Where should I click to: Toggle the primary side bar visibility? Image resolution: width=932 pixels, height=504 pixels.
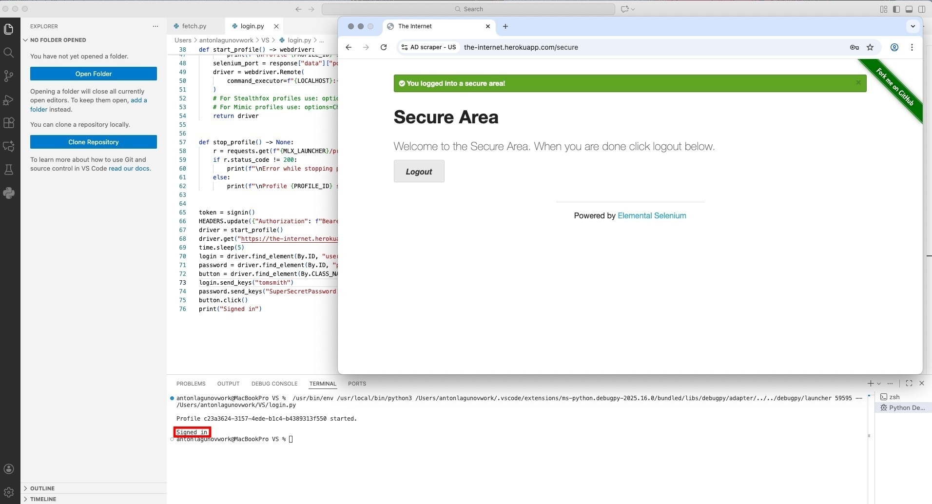[x=896, y=9]
